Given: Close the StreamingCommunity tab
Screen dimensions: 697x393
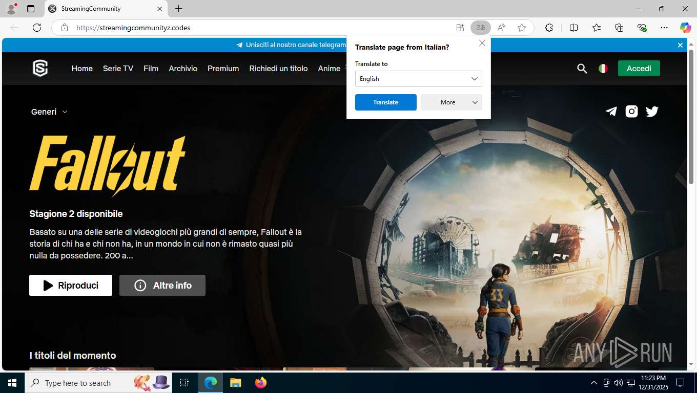Looking at the screenshot, I should 159,9.
